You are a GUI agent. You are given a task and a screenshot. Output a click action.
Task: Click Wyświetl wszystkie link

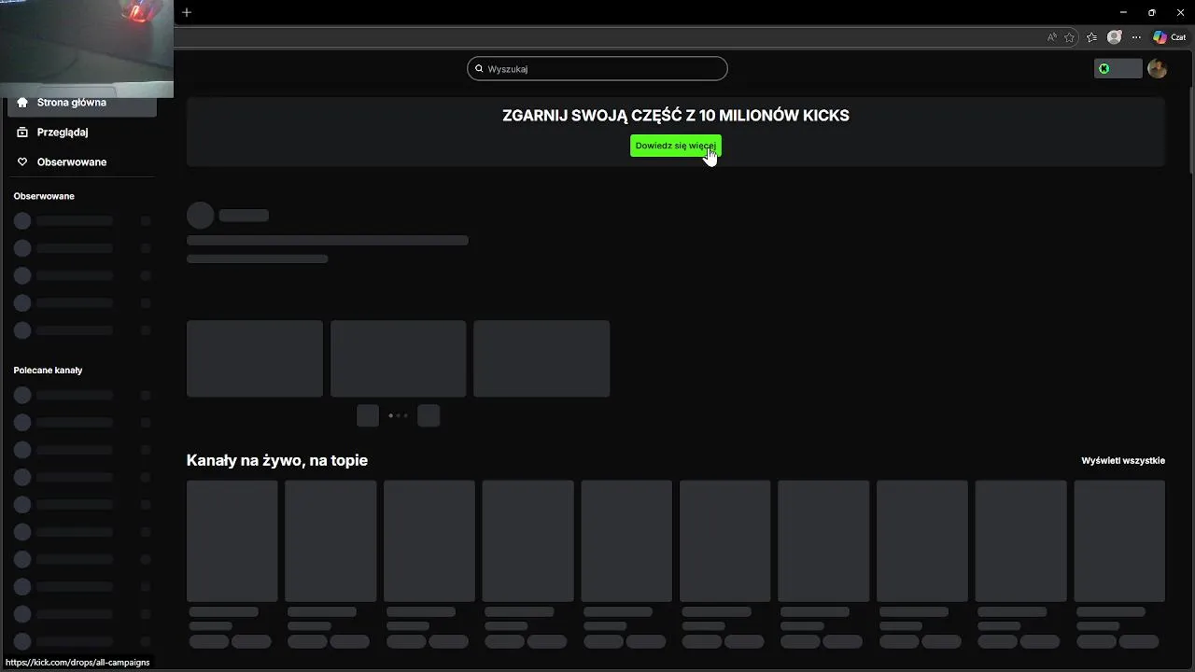(x=1123, y=461)
